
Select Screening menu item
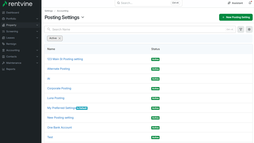[12, 31]
